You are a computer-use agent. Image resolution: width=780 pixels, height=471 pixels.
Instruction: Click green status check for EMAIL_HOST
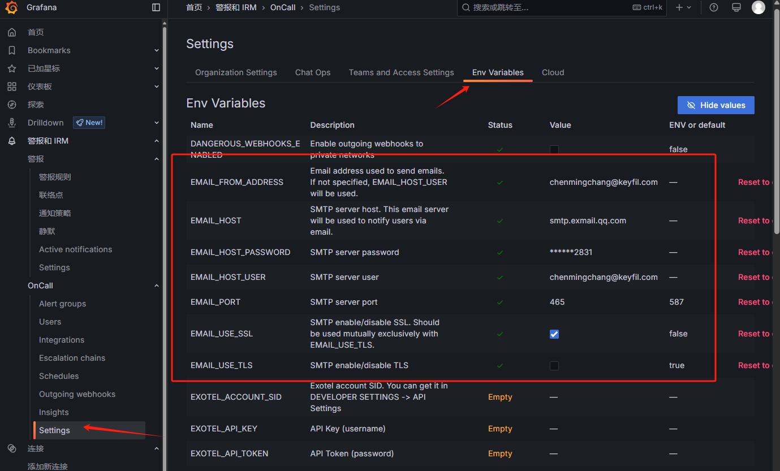500,221
